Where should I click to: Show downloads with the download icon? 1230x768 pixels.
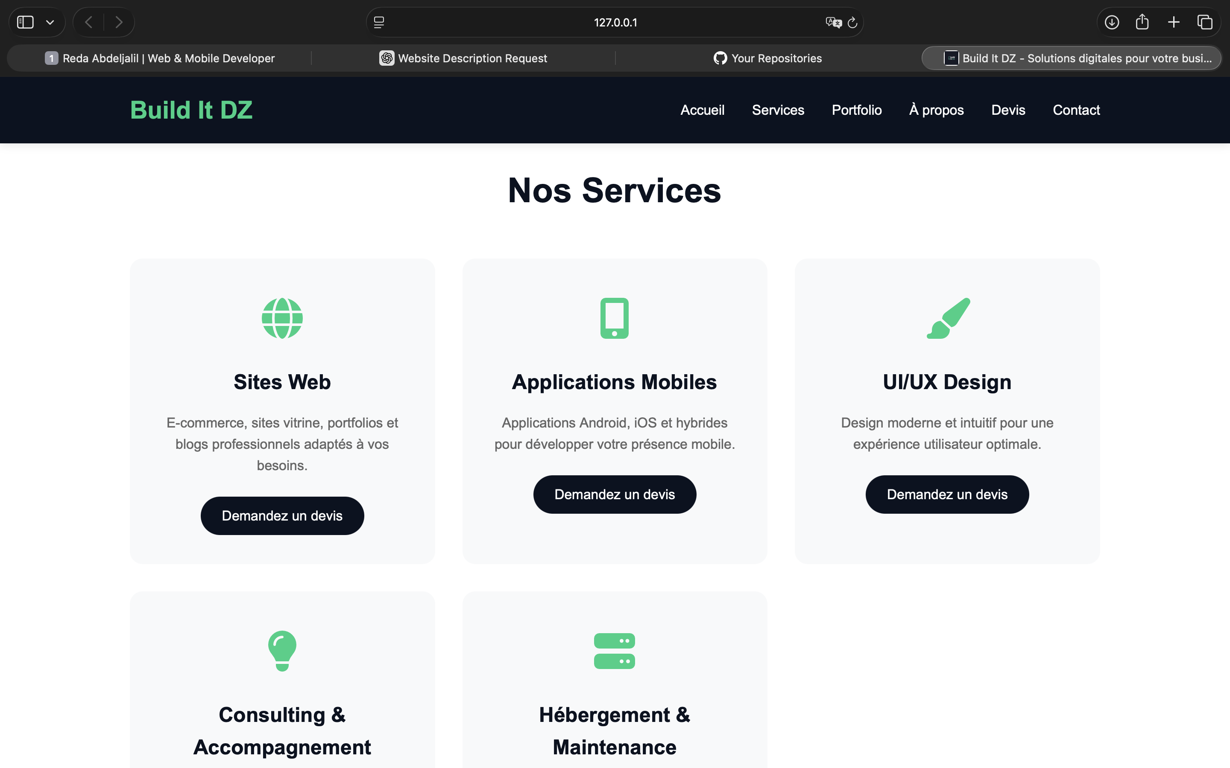[1112, 22]
